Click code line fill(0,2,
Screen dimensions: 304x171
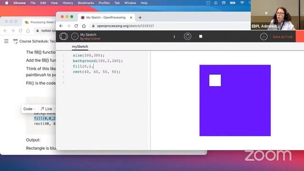[x=83, y=66]
